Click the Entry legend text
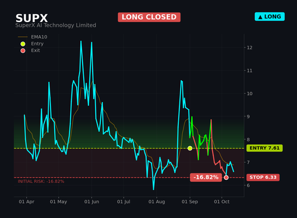The height and width of the screenshot is (218, 297). click(x=37, y=44)
